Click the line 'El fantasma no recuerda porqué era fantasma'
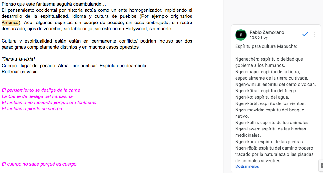 tap(49, 103)
